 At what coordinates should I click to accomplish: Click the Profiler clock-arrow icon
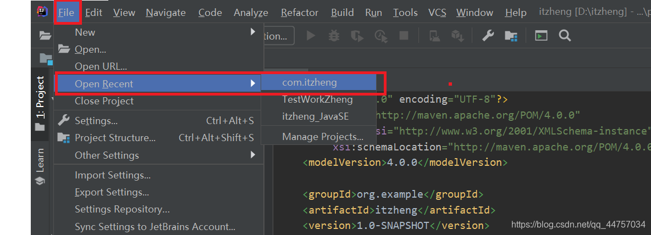tap(380, 36)
